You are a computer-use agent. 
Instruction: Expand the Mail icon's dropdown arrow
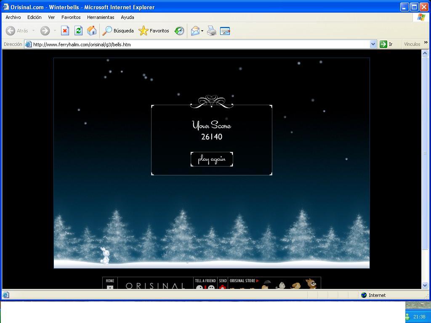point(202,31)
